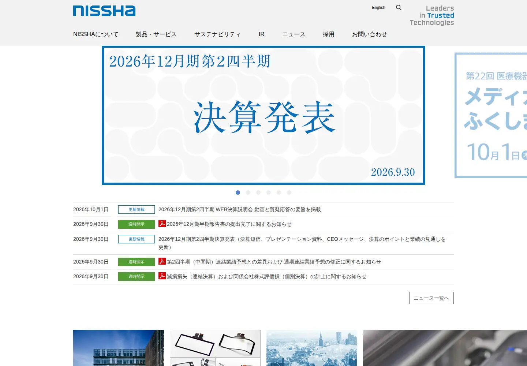Click the NISSHA logo

coord(104,11)
